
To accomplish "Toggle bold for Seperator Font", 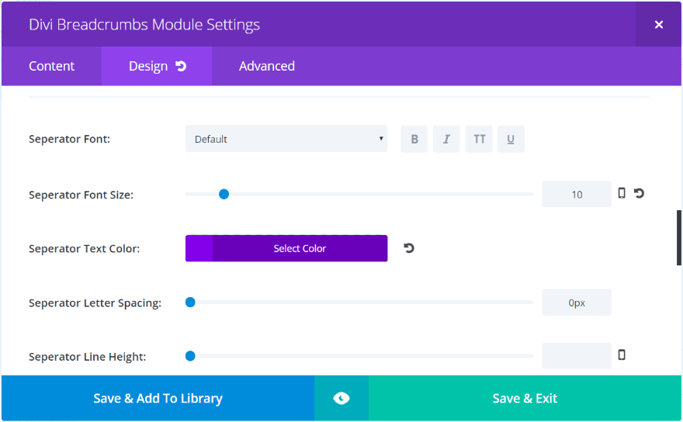I will click(414, 139).
